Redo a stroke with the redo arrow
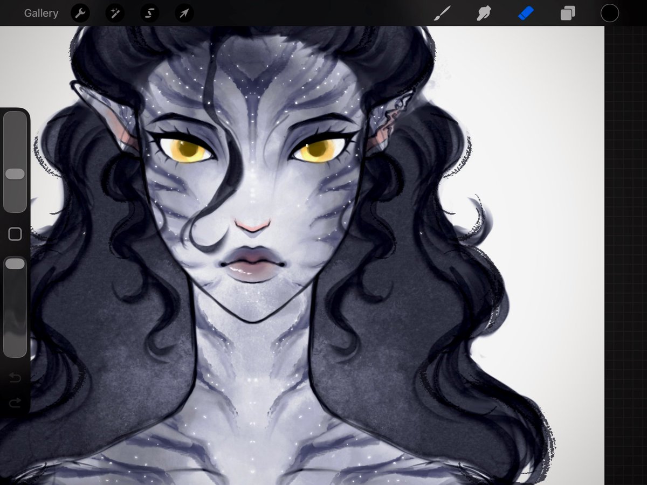 coord(15,401)
